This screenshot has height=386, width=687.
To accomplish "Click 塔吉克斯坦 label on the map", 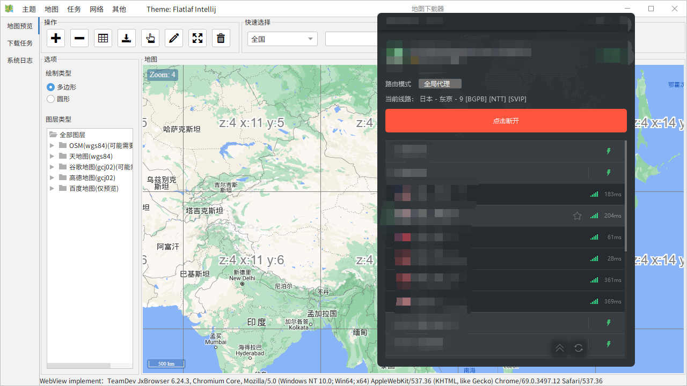I will pos(204,211).
